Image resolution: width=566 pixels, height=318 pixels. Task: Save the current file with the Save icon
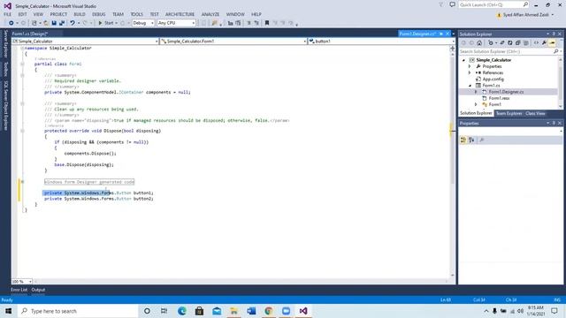[54, 23]
